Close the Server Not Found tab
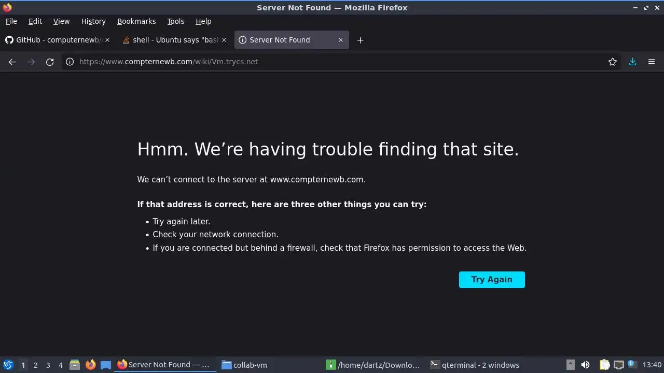Image resolution: width=664 pixels, height=373 pixels. 341,40
